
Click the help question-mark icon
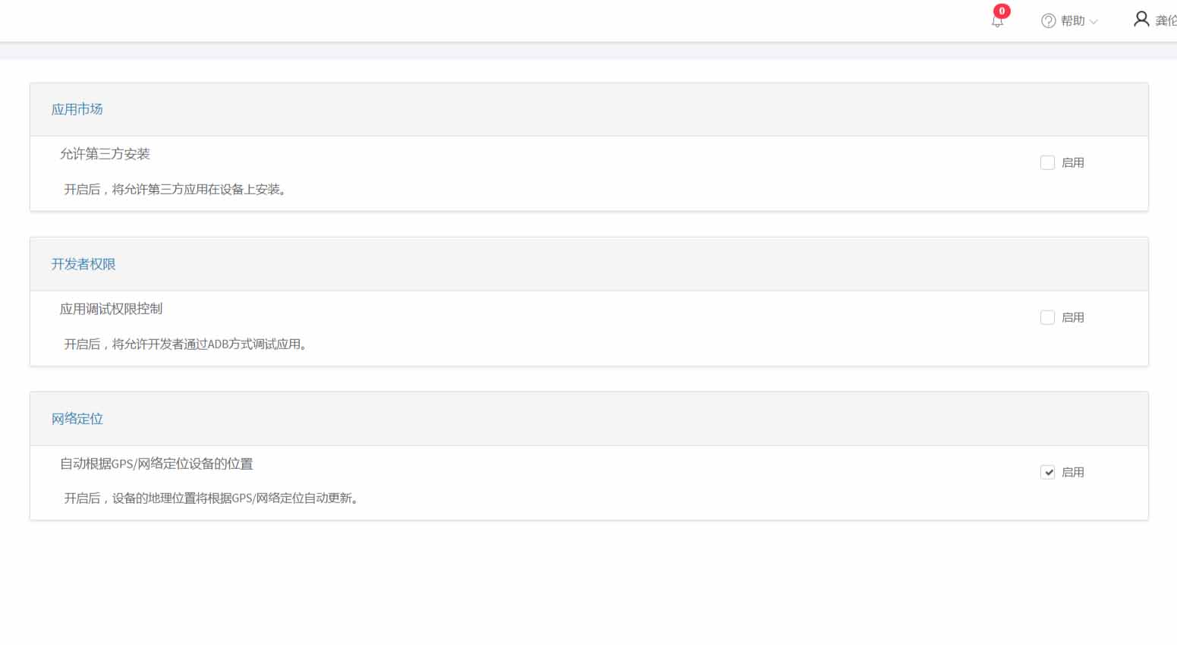point(1048,21)
